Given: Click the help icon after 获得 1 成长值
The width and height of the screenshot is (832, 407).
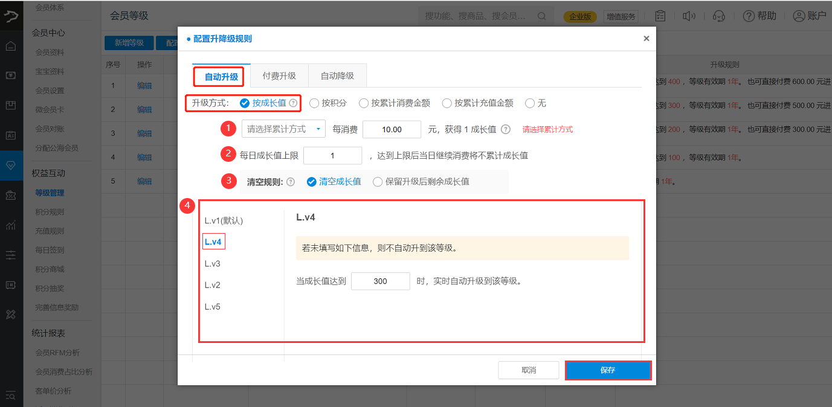Looking at the screenshot, I should coord(506,129).
